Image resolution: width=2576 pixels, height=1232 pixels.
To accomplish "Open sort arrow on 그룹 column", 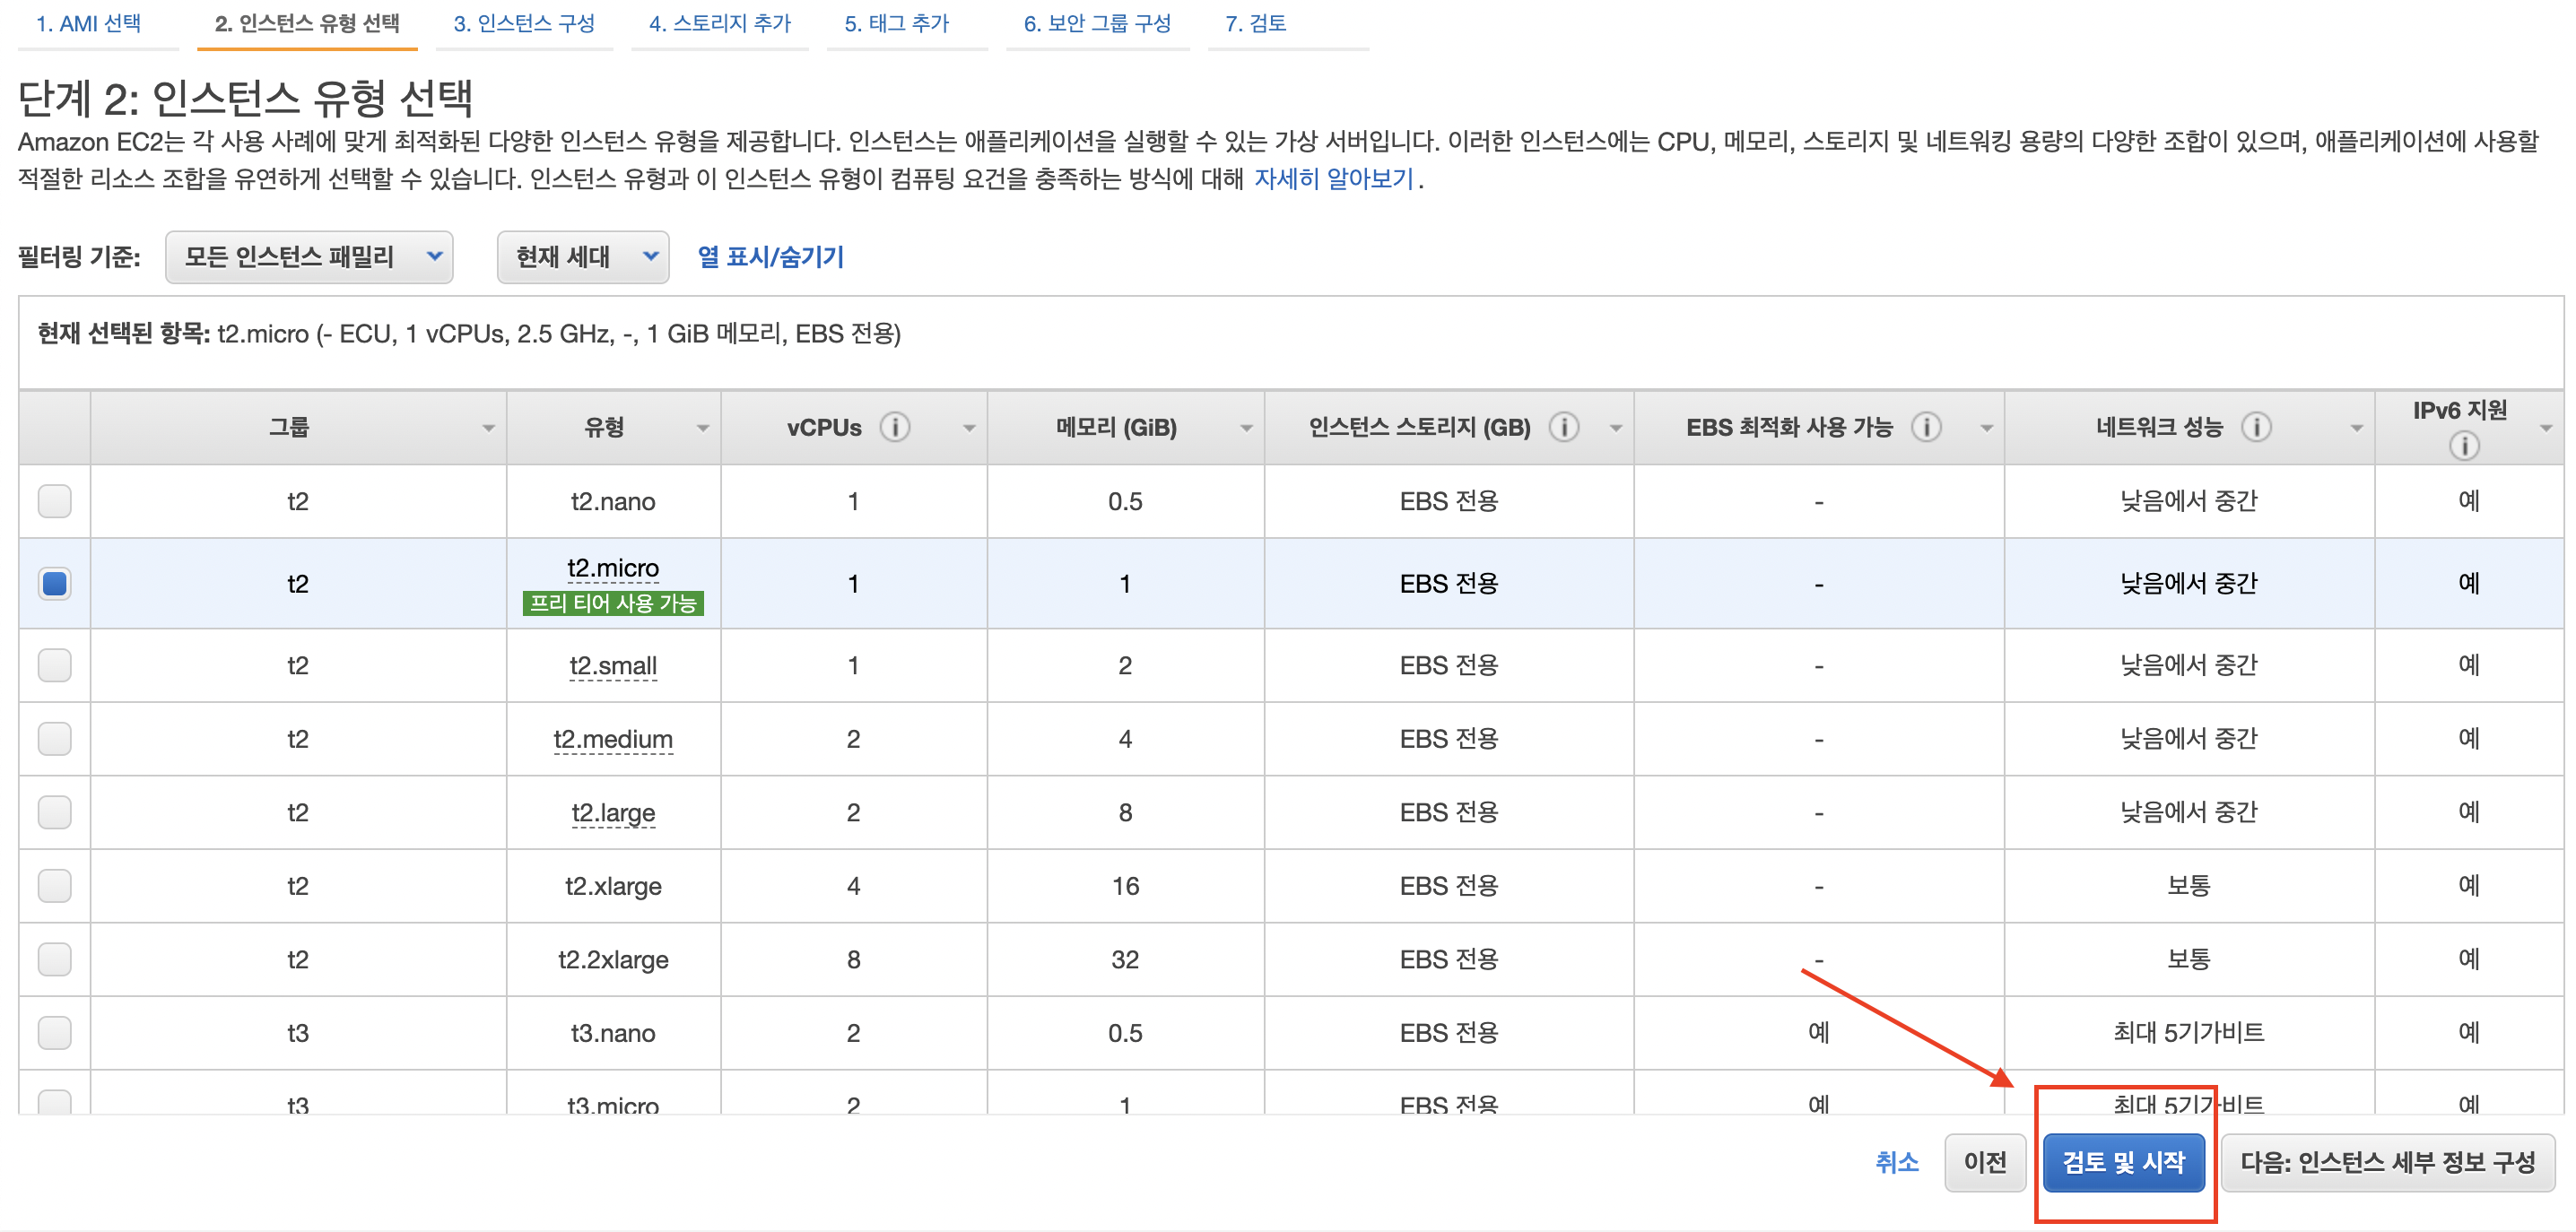I will (x=488, y=428).
